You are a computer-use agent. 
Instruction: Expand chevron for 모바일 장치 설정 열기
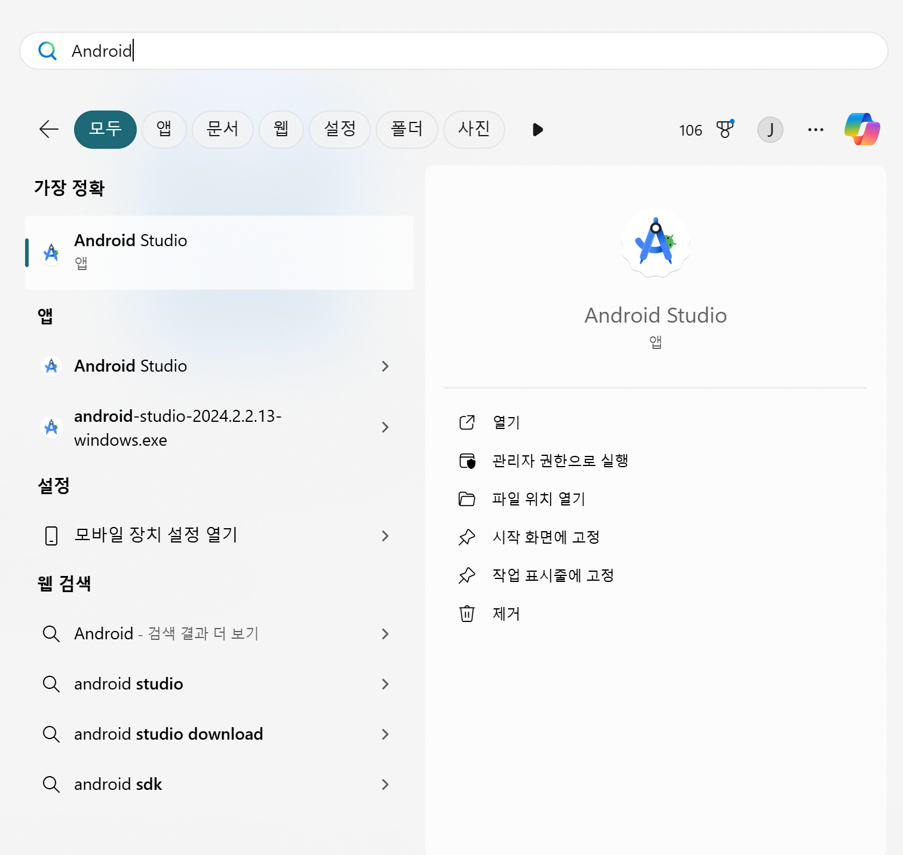point(385,536)
